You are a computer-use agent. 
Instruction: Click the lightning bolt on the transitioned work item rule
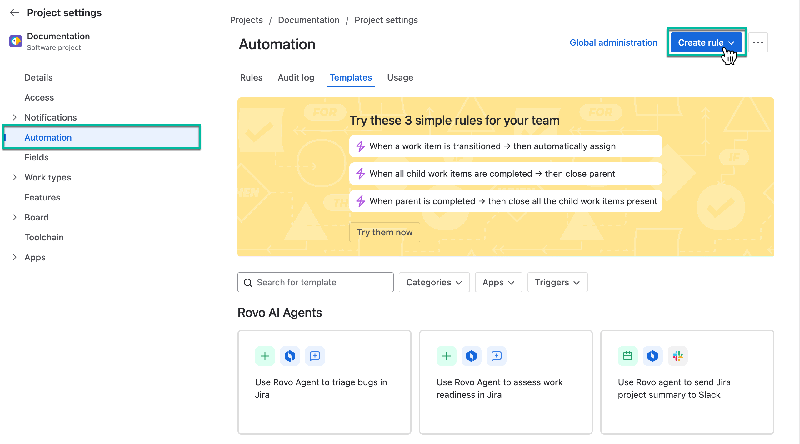(x=361, y=146)
